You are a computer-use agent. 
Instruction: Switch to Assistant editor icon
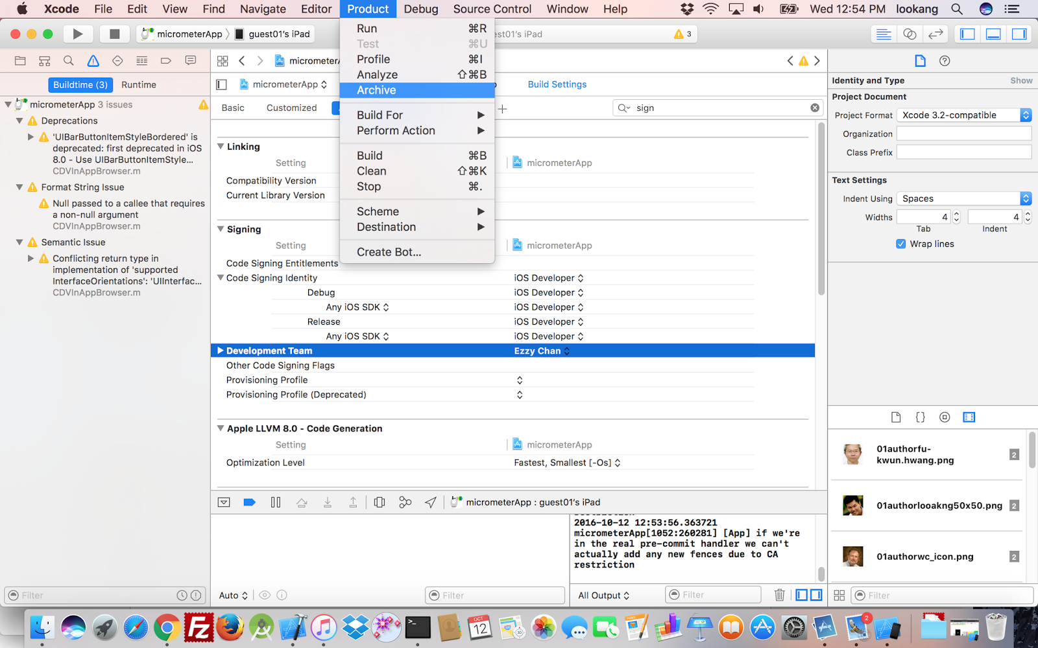(x=910, y=34)
